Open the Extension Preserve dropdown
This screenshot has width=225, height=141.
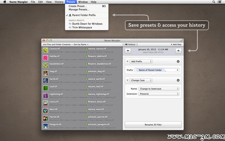(x=159, y=94)
